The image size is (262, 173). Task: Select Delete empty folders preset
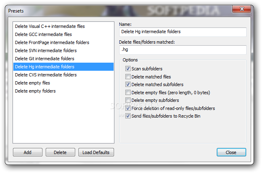63,91
